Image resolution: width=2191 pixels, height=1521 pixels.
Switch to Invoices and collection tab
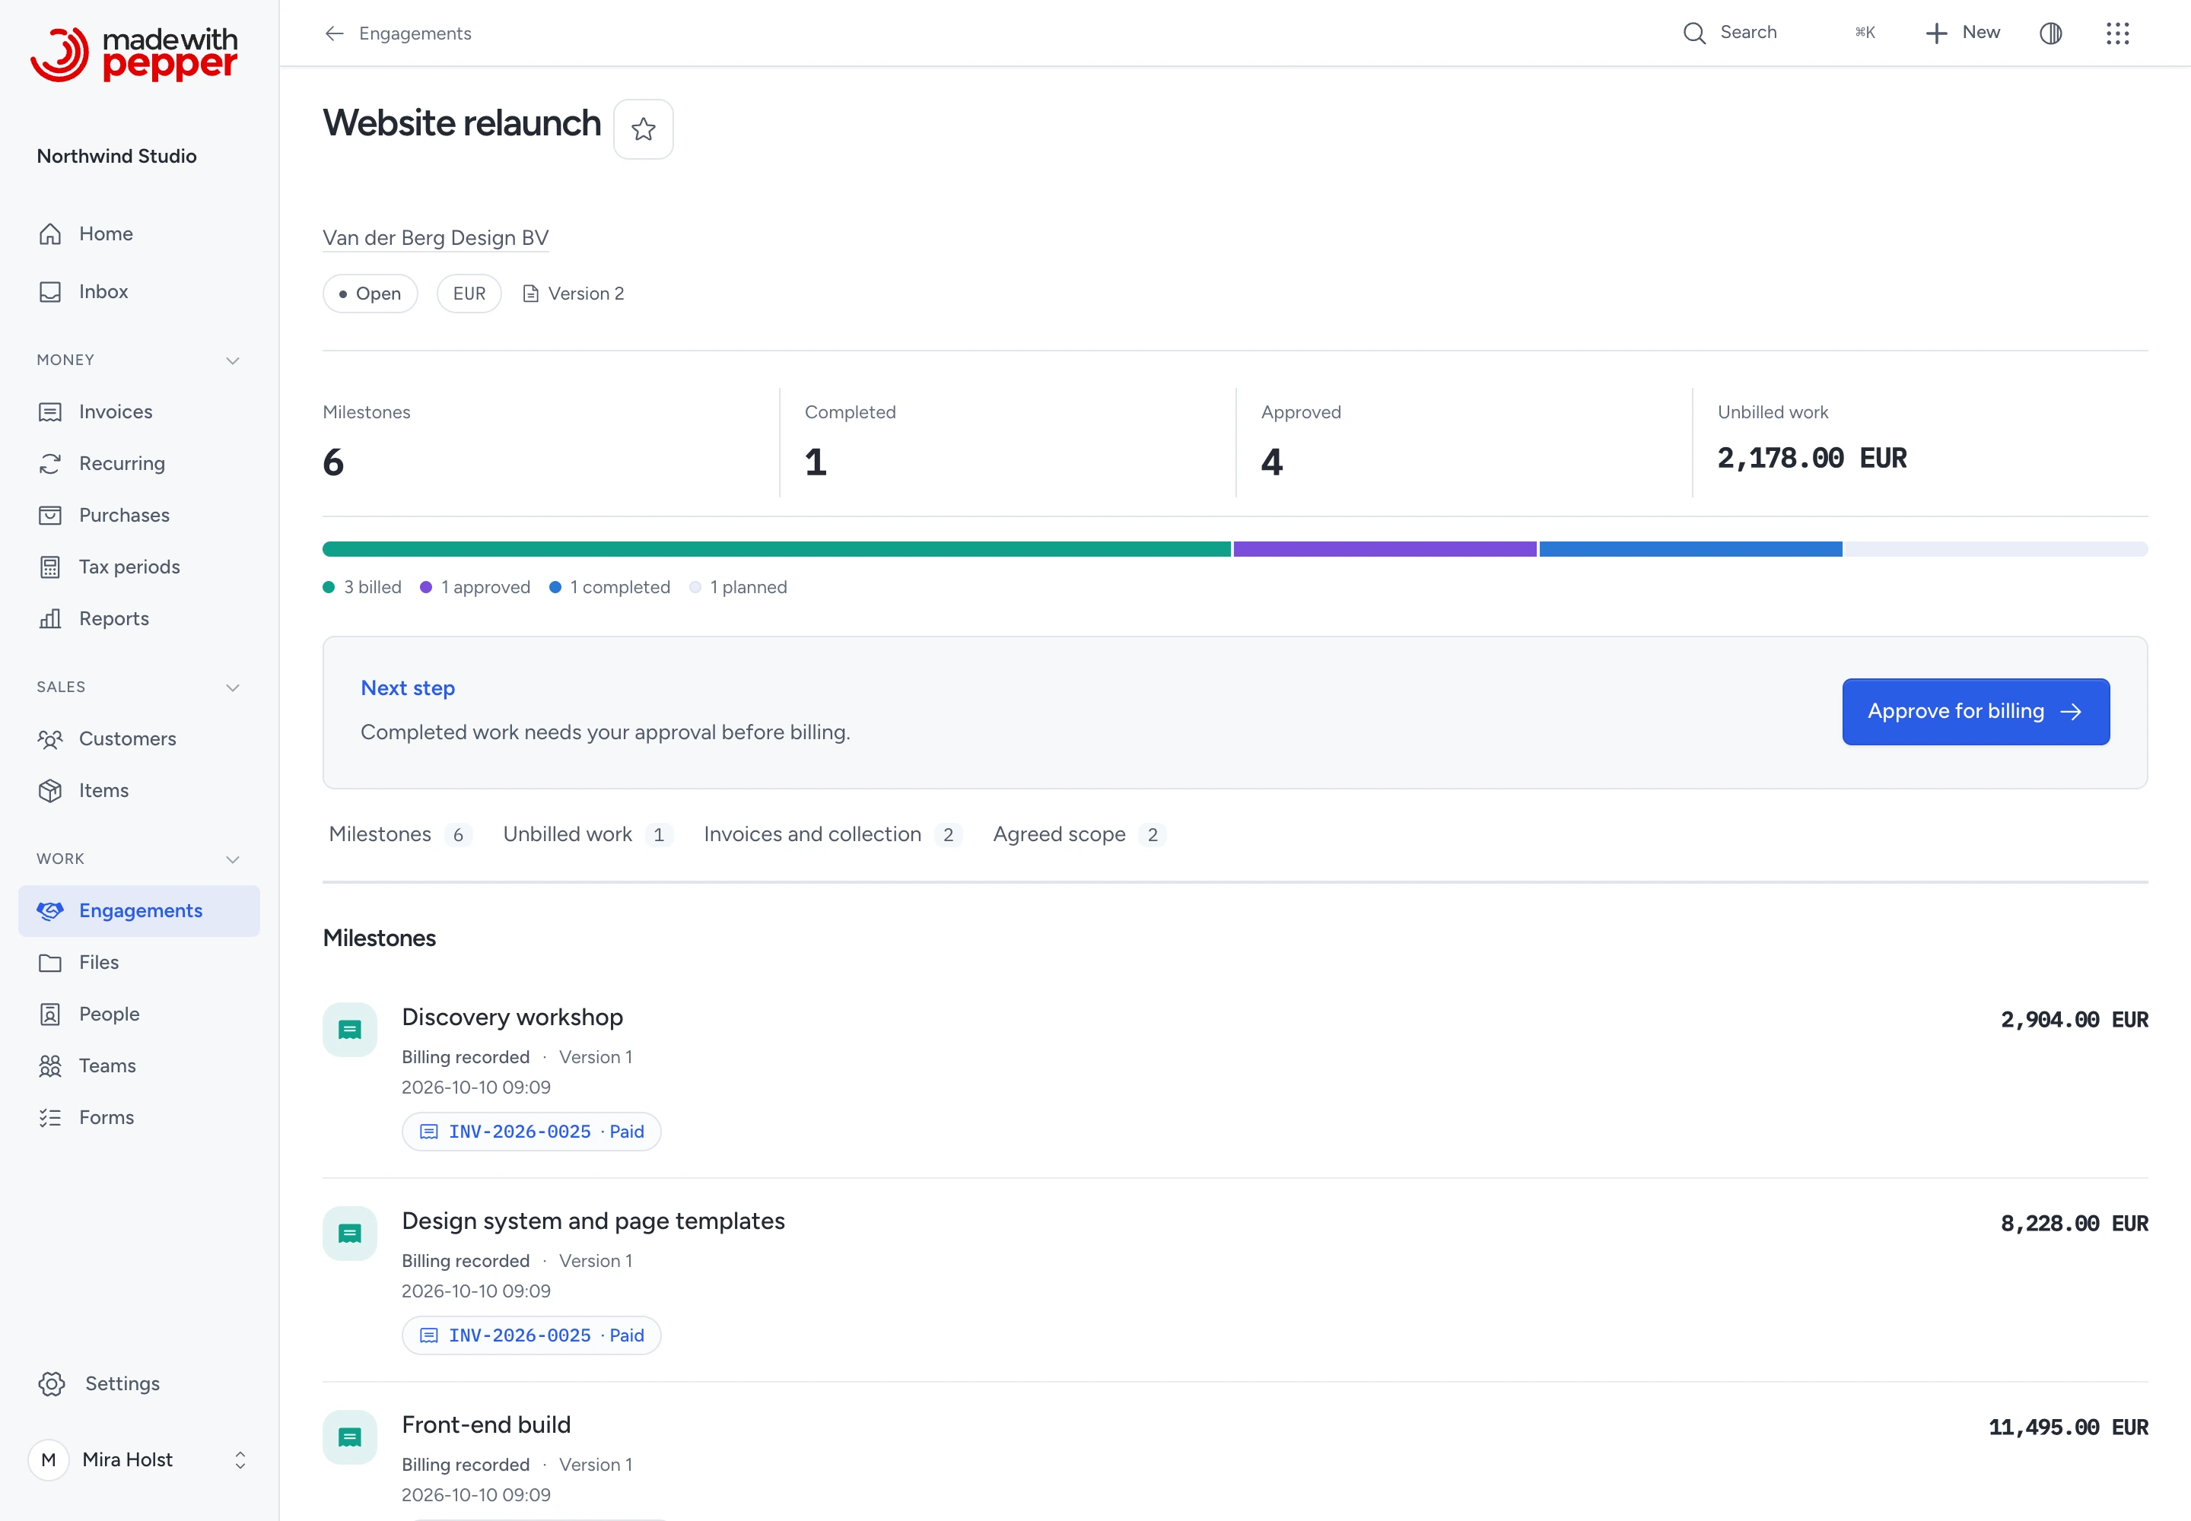[832, 835]
